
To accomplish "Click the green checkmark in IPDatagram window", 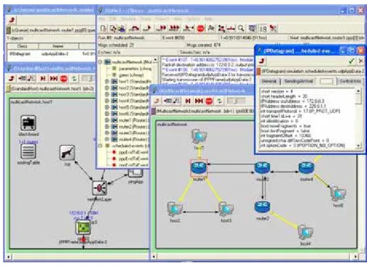I will (351, 61).
